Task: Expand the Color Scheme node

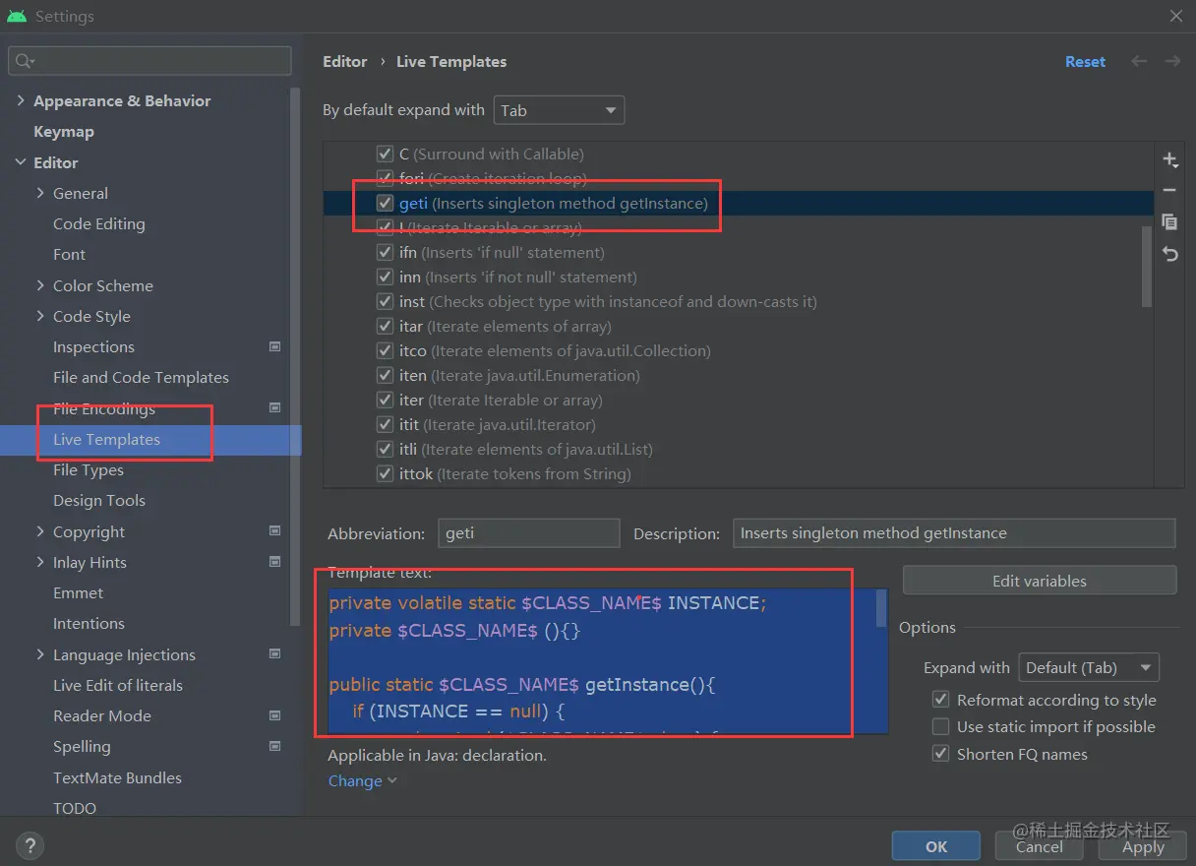Action: 40,285
